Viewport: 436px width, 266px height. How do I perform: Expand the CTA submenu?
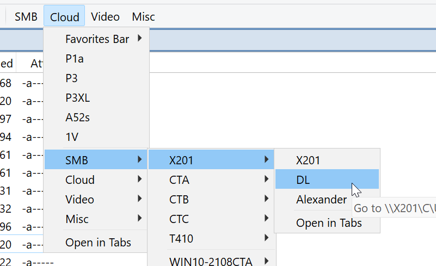pos(180,180)
